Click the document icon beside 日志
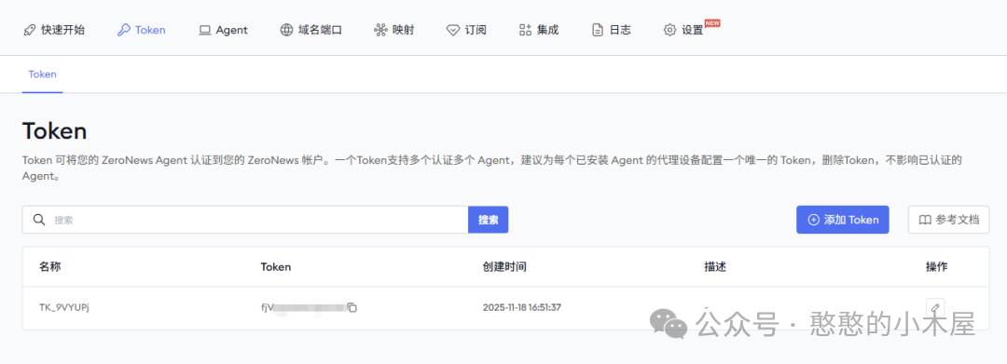Screen dimensions: 1007x364 pos(598,30)
